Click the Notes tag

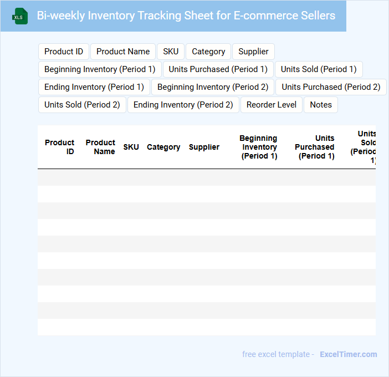pos(321,105)
